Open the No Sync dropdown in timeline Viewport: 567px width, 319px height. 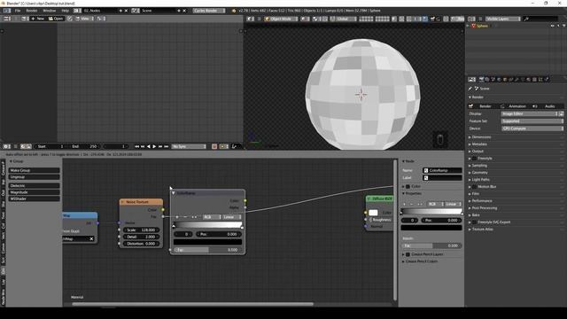click(x=189, y=146)
